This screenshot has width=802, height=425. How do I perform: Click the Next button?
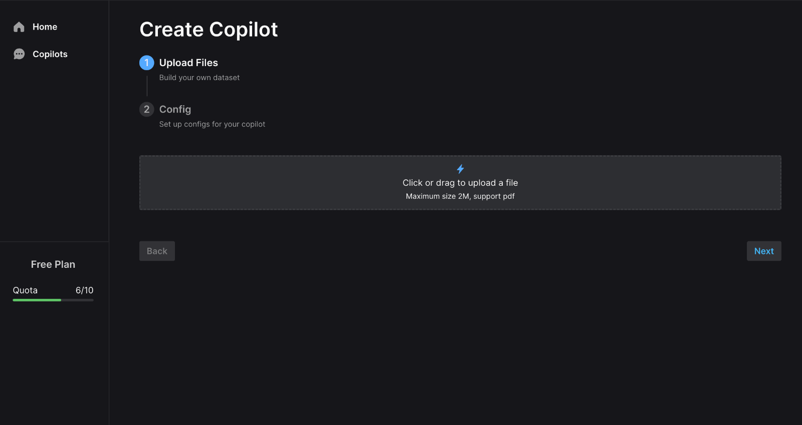click(x=763, y=251)
